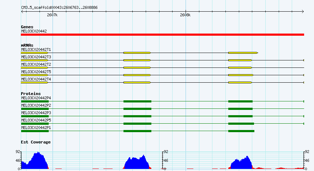The height and width of the screenshot is (171, 314).
Task: Click the left arrowhead of the ruler
Action: [x=22, y=12]
